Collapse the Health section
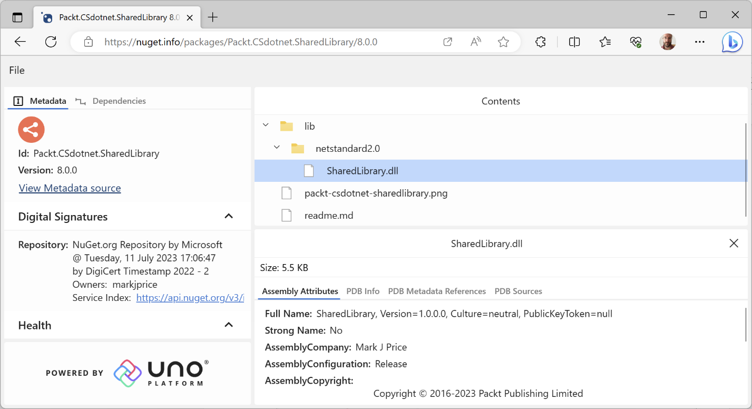 [229, 325]
